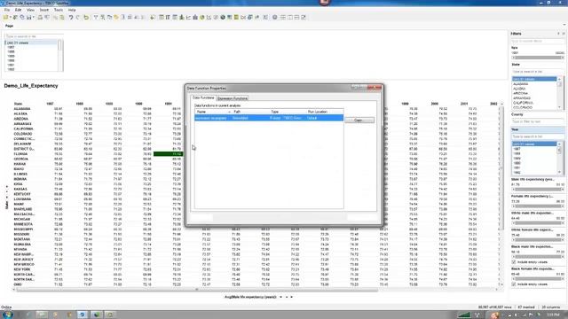Adjust the Female life expectancy range slider
Image resolution: width=568 pixels, height=319 pixels.
tap(538, 206)
